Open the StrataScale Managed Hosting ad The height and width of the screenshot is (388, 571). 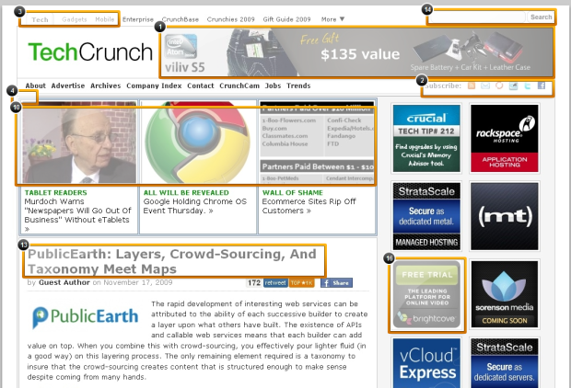tap(426, 216)
